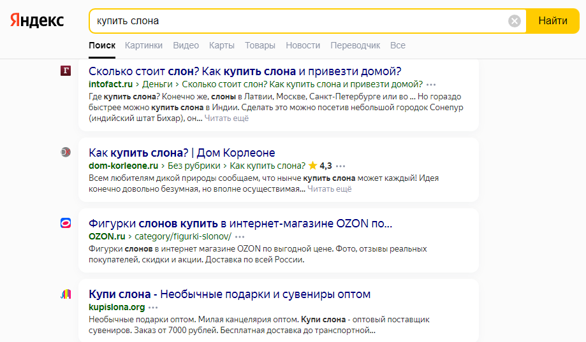Open the Карты tab

(x=222, y=46)
